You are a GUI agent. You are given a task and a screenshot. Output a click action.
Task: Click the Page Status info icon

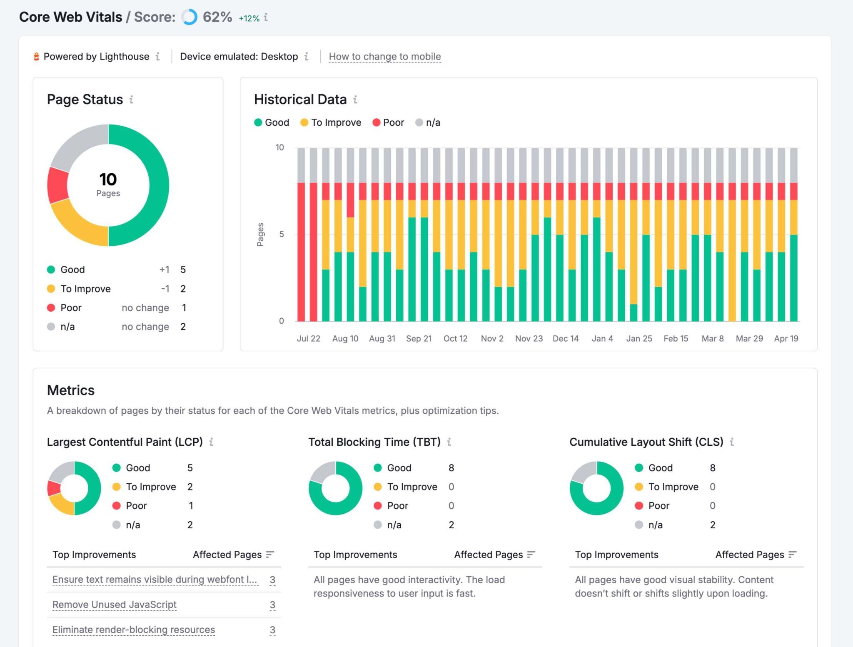(132, 100)
